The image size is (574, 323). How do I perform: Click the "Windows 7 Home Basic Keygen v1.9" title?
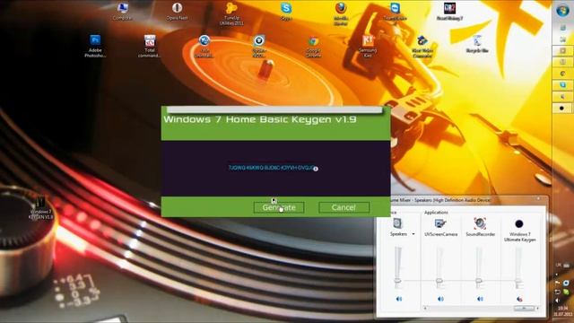pos(260,119)
